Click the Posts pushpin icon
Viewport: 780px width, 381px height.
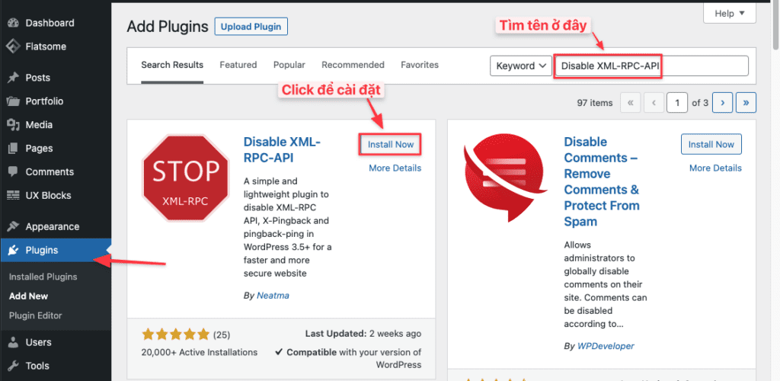pyautogui.click(x=13, y=78)
